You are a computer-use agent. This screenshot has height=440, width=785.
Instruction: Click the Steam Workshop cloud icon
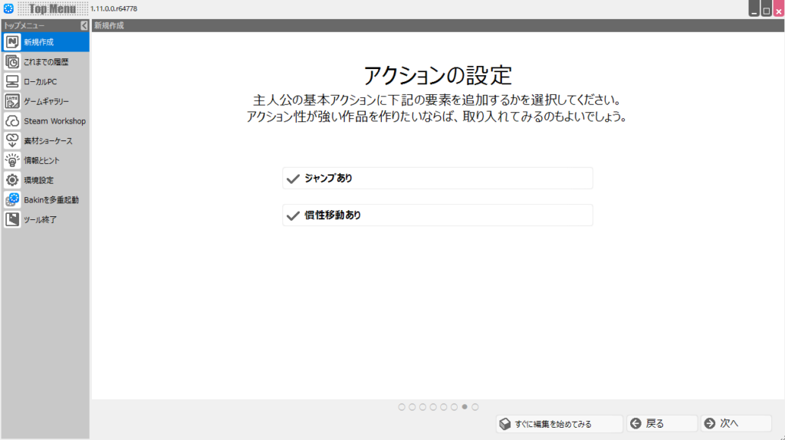[12, 121]
